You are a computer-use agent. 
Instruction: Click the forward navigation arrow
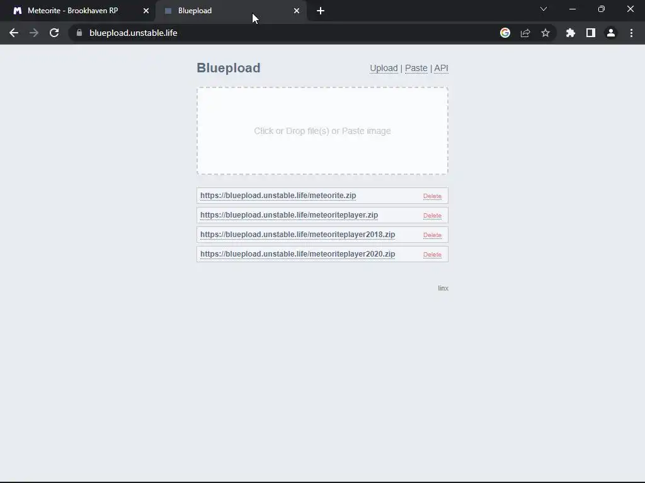[x=34, y=33]
